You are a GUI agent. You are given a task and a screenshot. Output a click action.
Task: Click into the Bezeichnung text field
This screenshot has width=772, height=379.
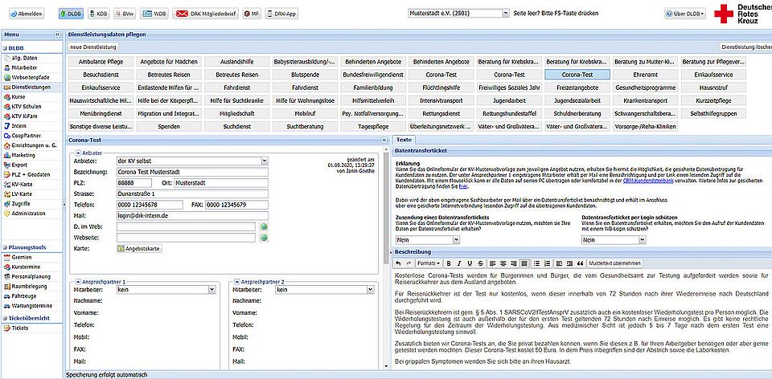click(x=191, y=171)
